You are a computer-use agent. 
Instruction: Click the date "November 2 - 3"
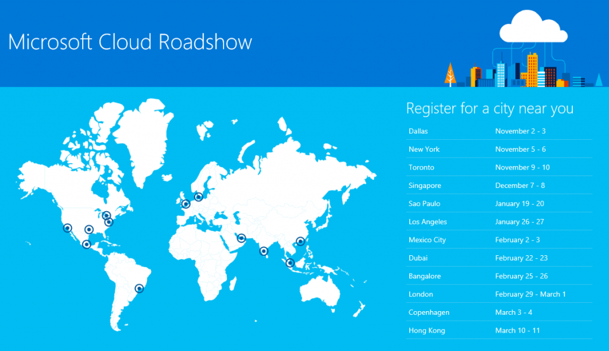click(x=520, y=131)
